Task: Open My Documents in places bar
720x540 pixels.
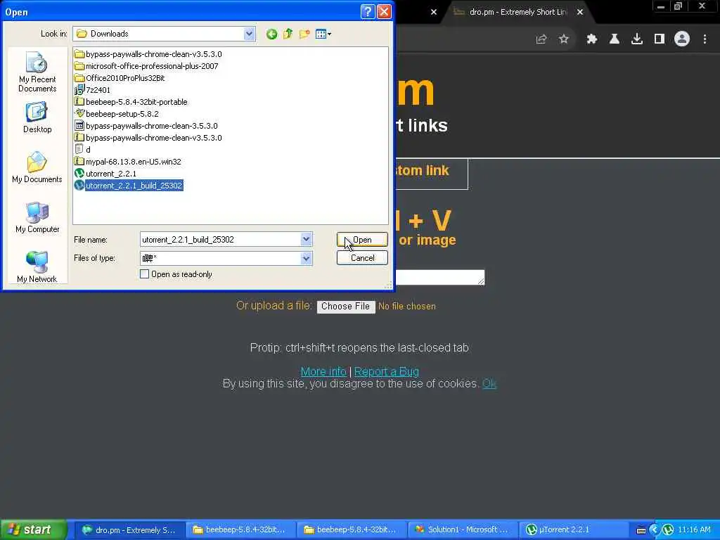Action: tap(37, 167)
